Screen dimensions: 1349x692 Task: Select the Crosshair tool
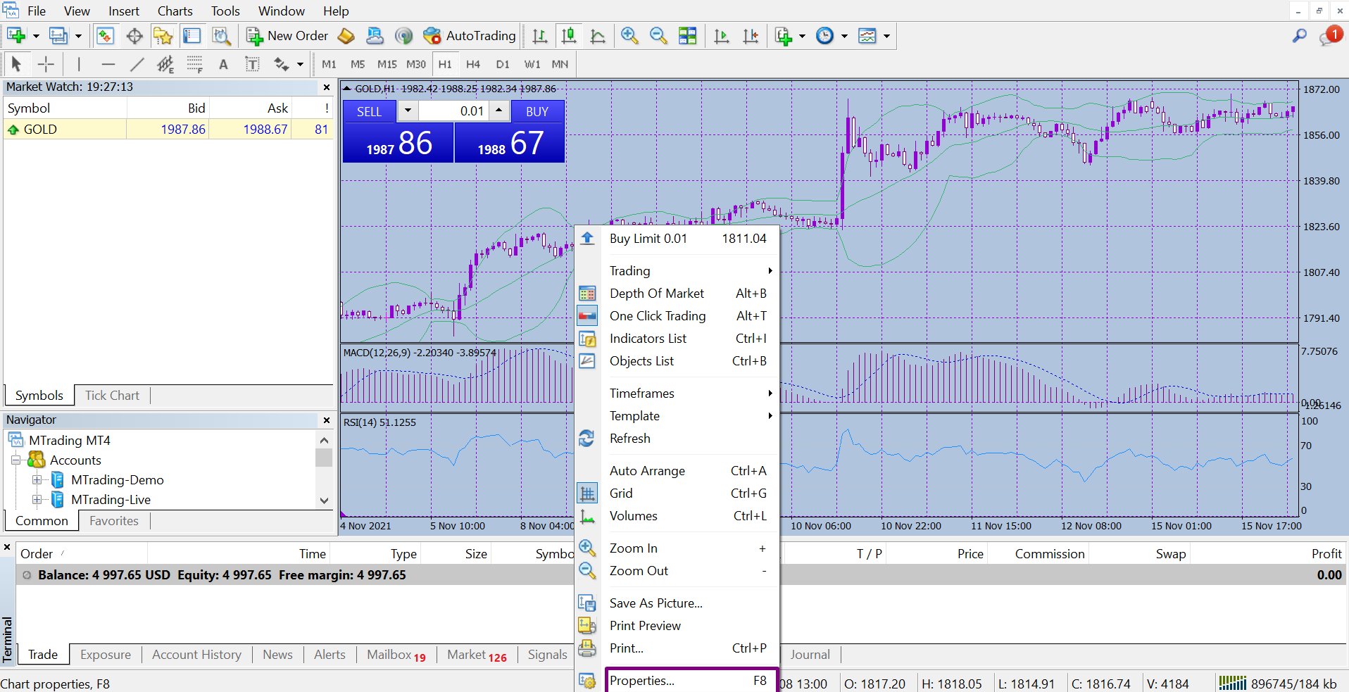tap(46, 64)
